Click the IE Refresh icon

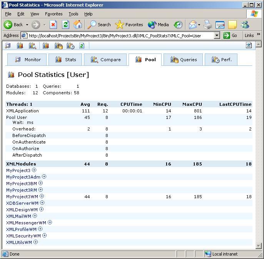pos(66,25)
